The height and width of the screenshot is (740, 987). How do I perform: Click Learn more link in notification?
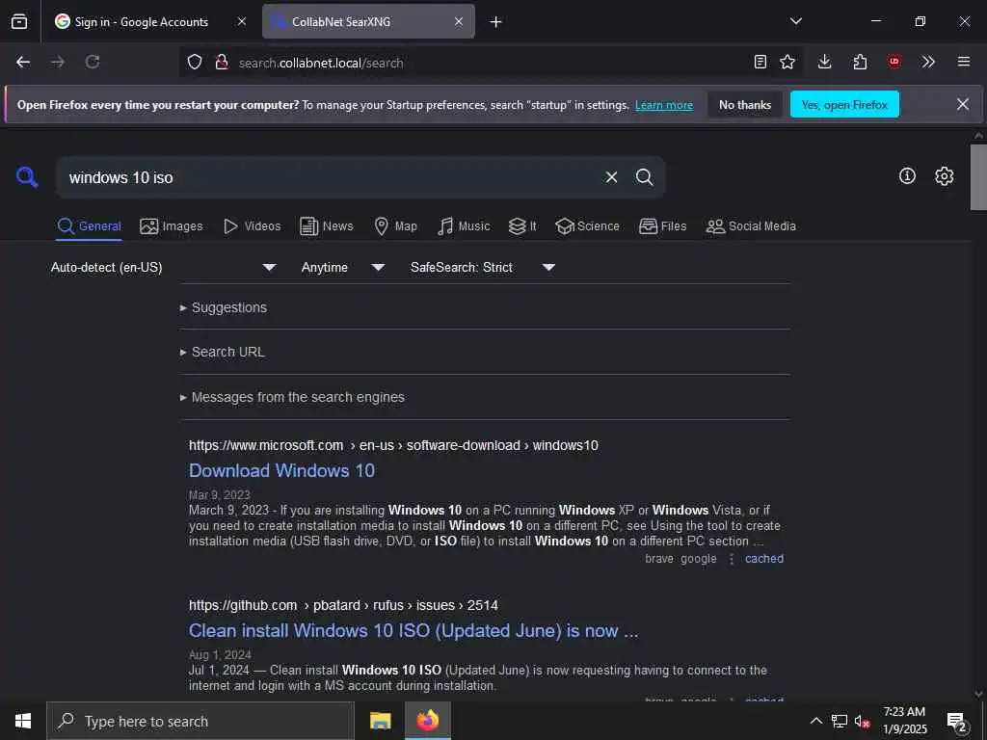(663, 105)
